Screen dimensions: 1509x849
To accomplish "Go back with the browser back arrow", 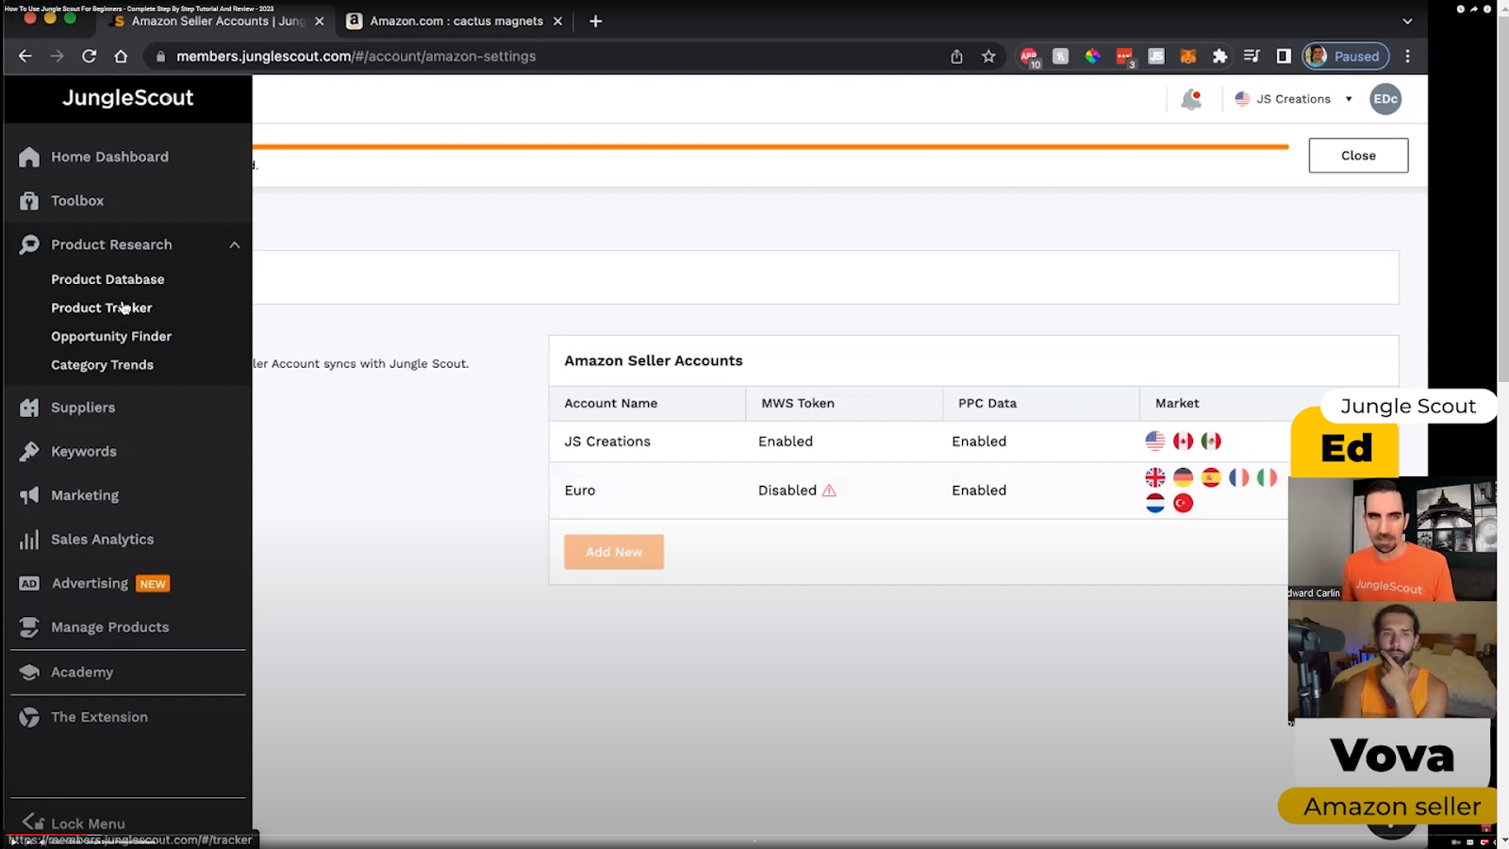I will point(25,57).
